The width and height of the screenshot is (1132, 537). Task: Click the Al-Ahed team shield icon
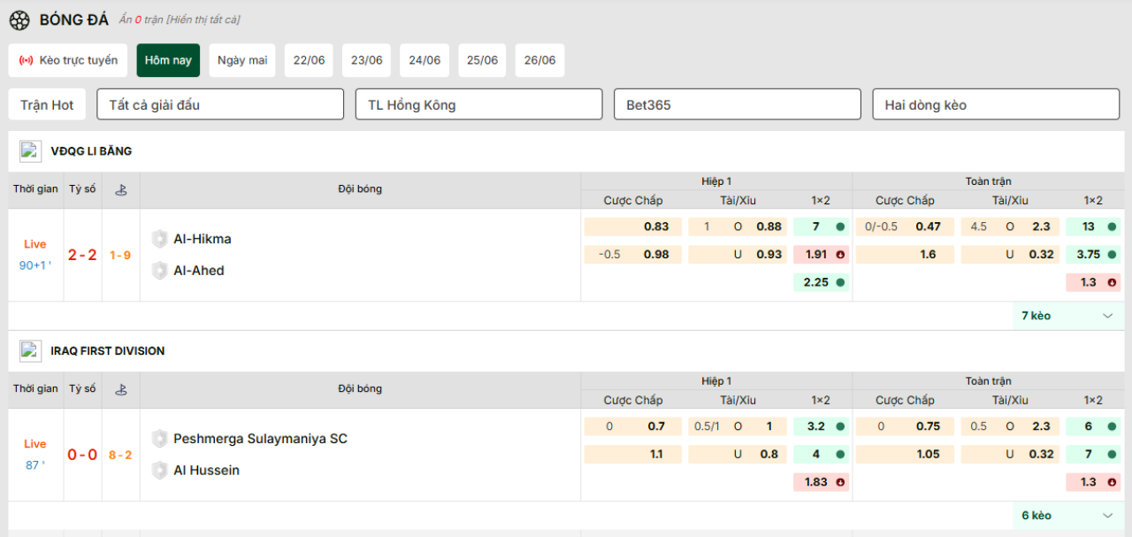tap(159, 271)
